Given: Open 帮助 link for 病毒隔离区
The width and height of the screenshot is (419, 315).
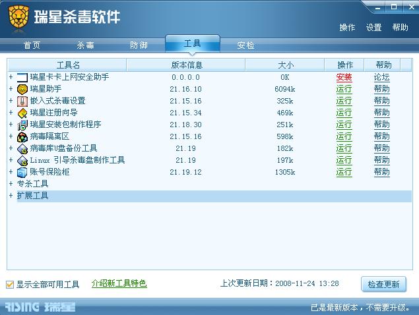Looking at the screenshot, I should 381,136.
